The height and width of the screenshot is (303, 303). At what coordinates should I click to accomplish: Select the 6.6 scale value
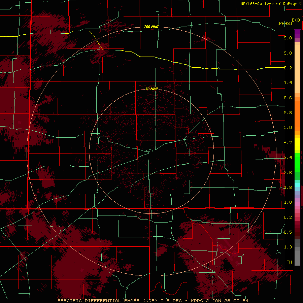[288, 98]
